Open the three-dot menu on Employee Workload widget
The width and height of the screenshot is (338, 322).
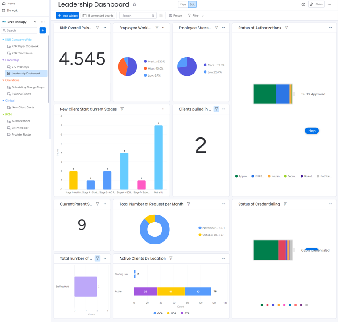[x=164, y=28]
